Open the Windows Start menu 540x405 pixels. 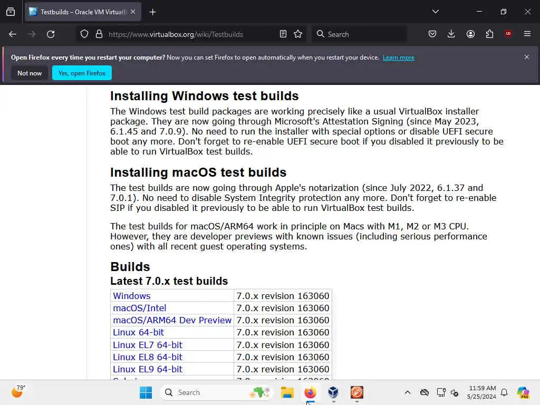point(146,392)
